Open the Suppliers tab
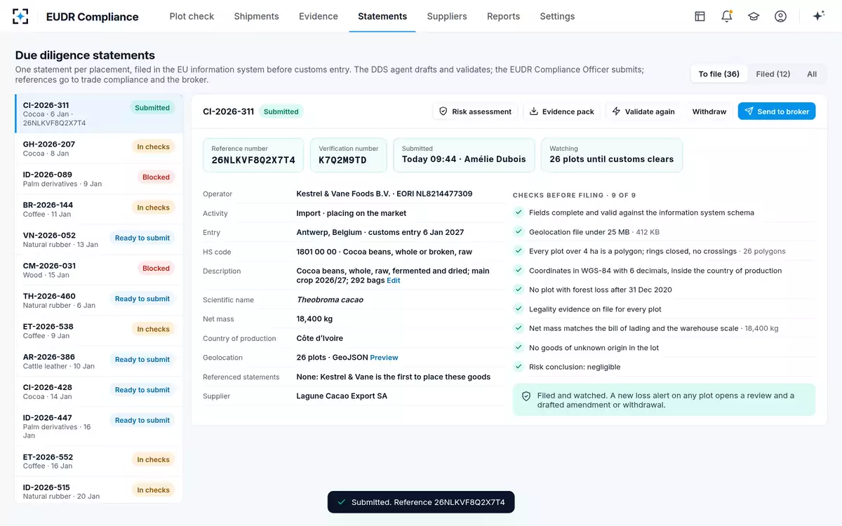Viewport: 842px width, 526px height. pyautogui.click(x=447, y=16)
